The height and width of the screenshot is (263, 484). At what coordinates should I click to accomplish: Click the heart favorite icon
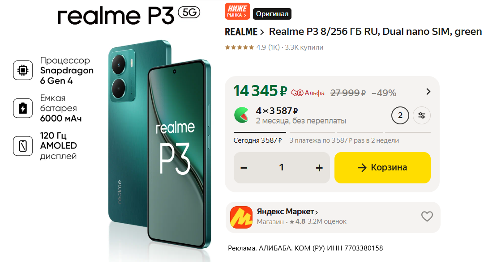point(427,216)
